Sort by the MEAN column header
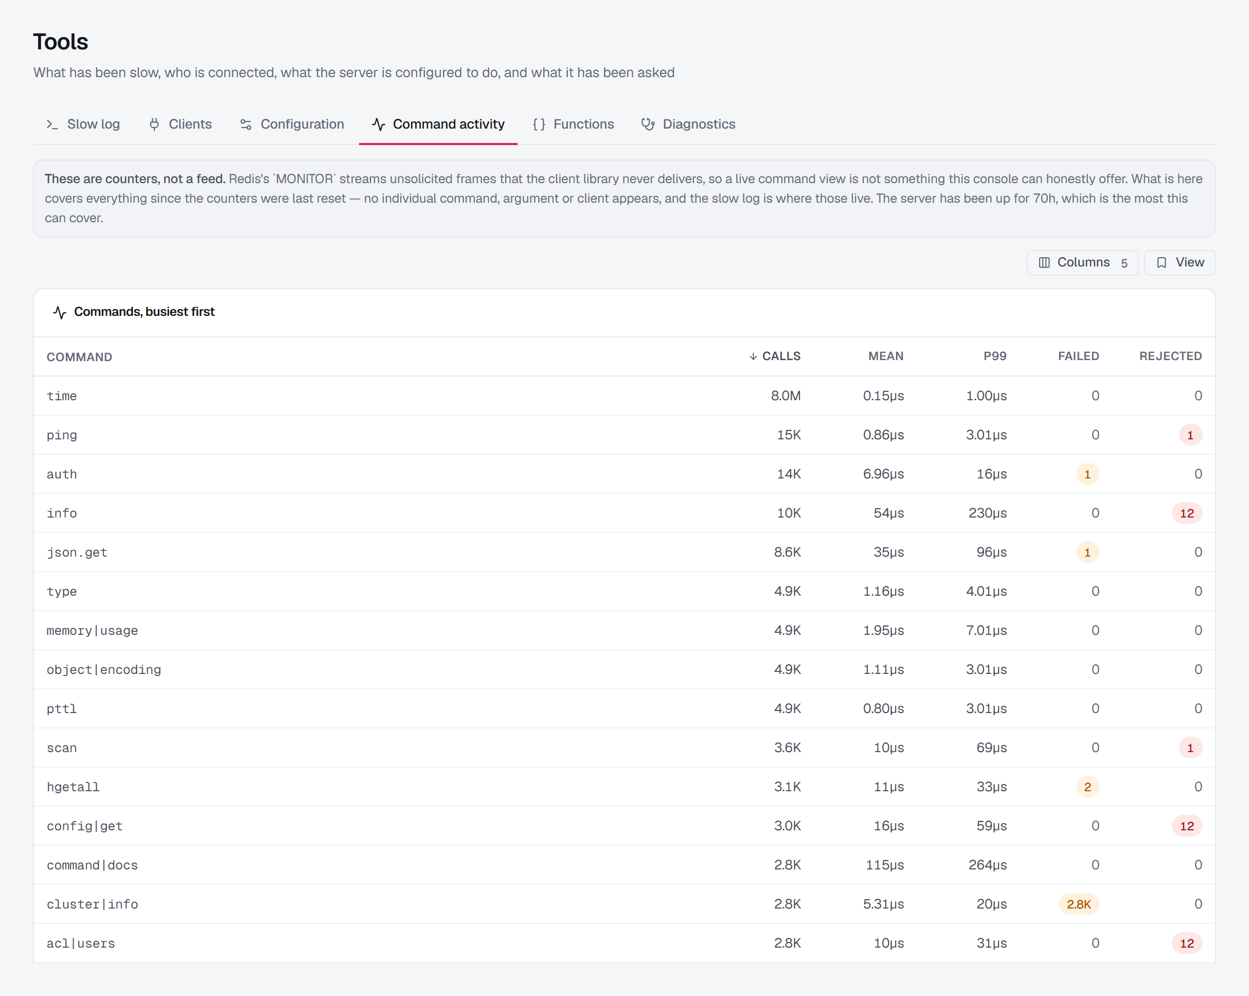Screen dimensions: 1249x996 coord(886,357)
